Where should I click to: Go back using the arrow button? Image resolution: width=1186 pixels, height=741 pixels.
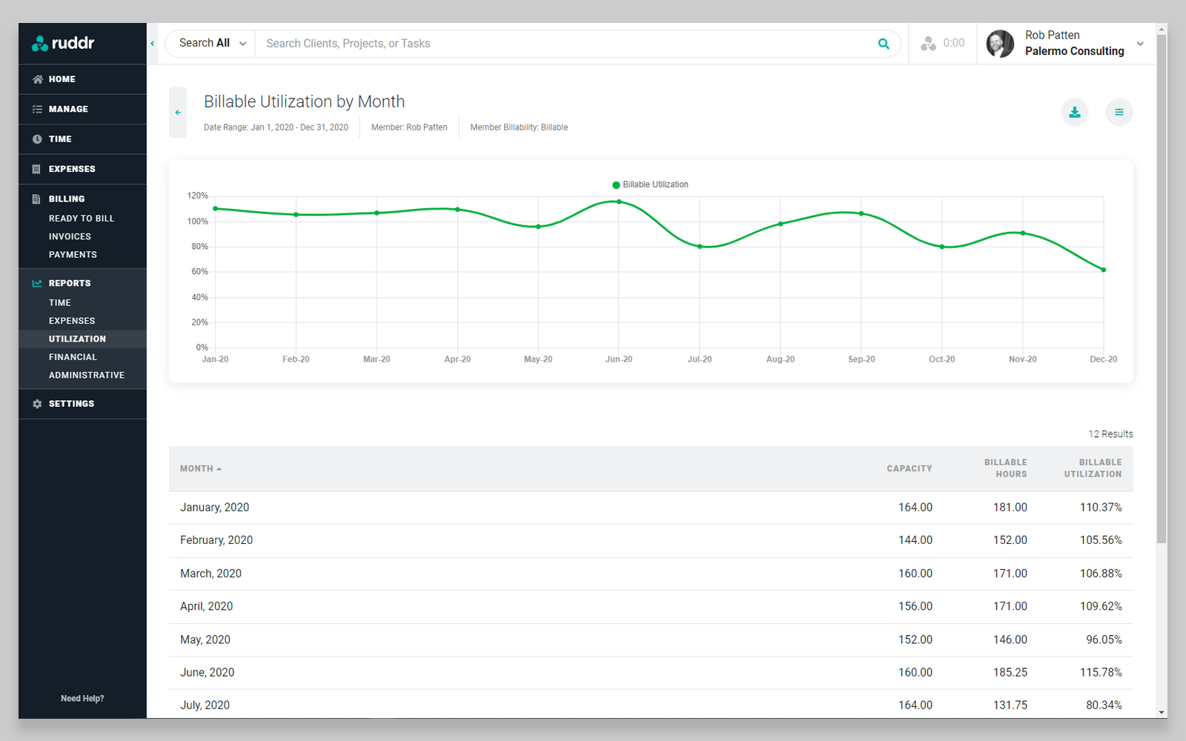click(x=178, y=112)
